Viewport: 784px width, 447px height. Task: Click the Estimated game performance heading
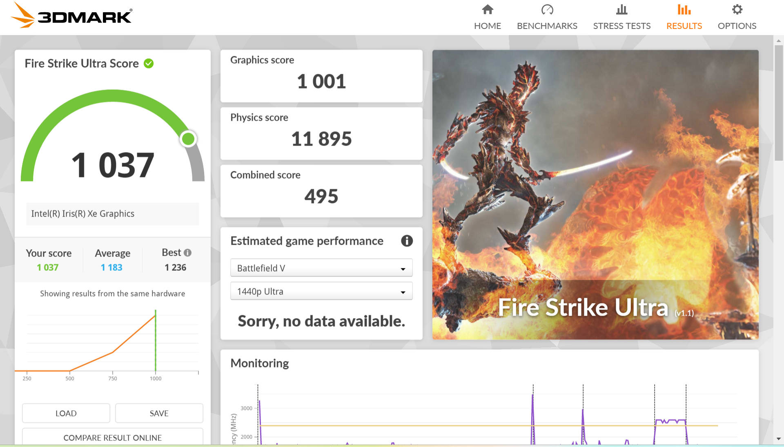tap(307, 241)
